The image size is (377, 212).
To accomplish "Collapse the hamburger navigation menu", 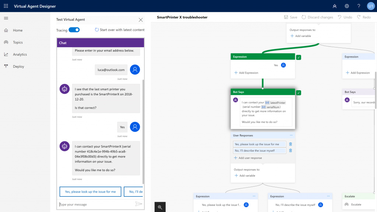I will click(6, 18).
